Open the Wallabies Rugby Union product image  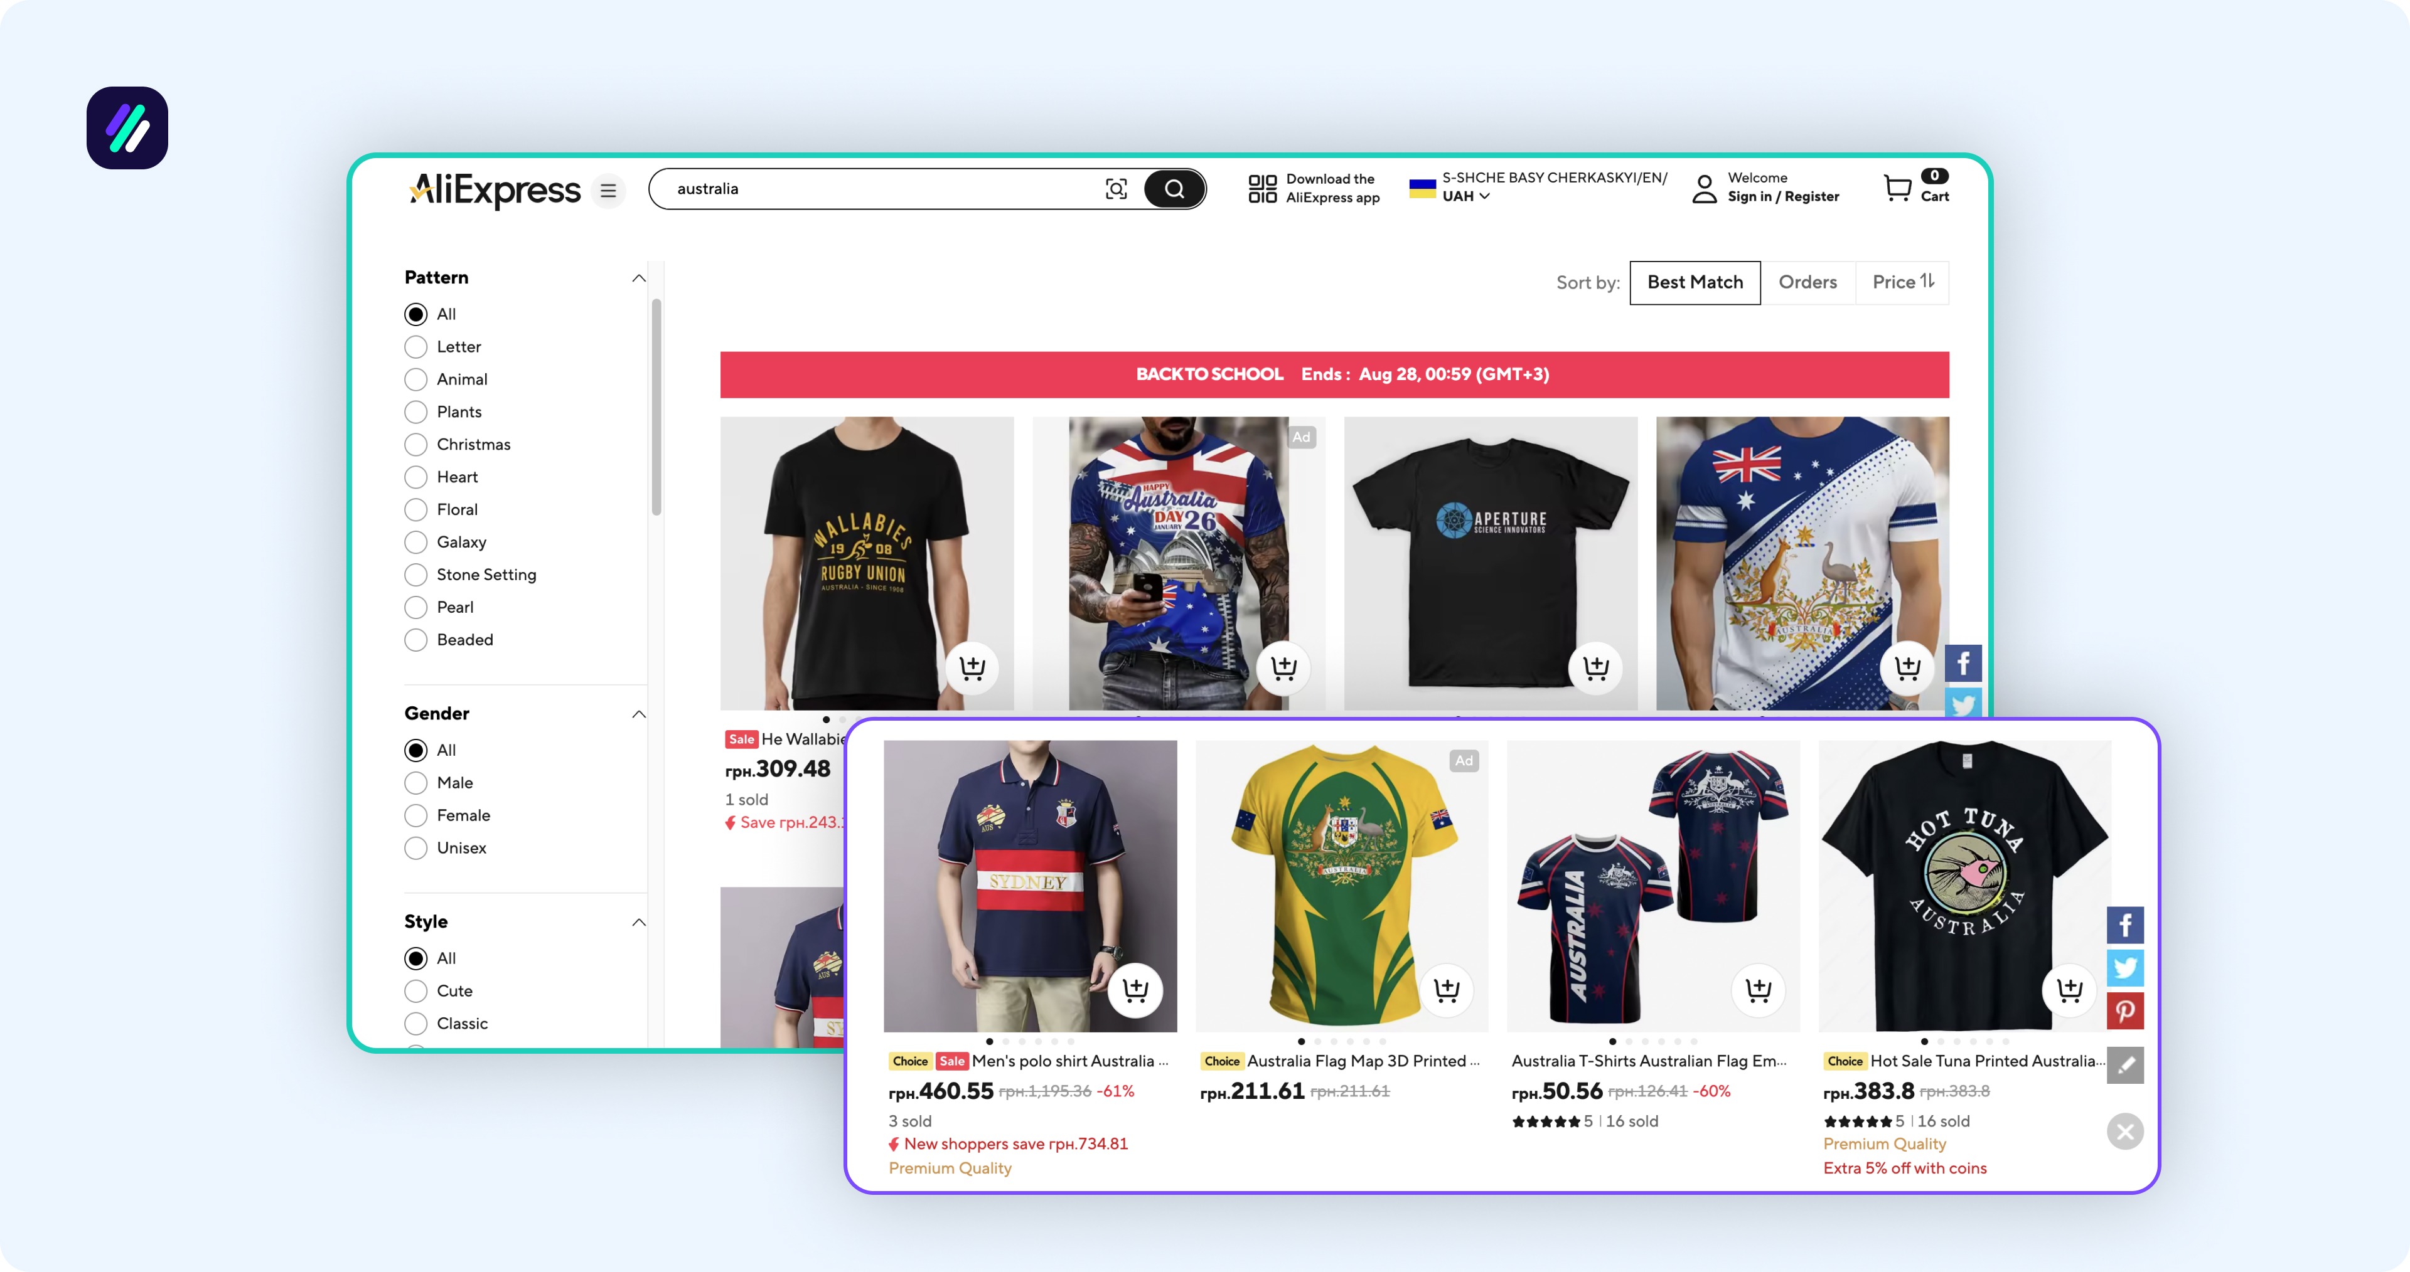click(x=866, y=563)
